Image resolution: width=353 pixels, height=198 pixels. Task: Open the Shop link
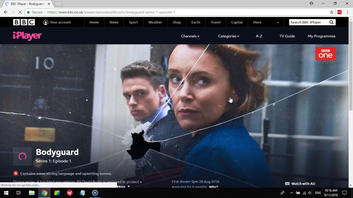[x=177, y=22]
